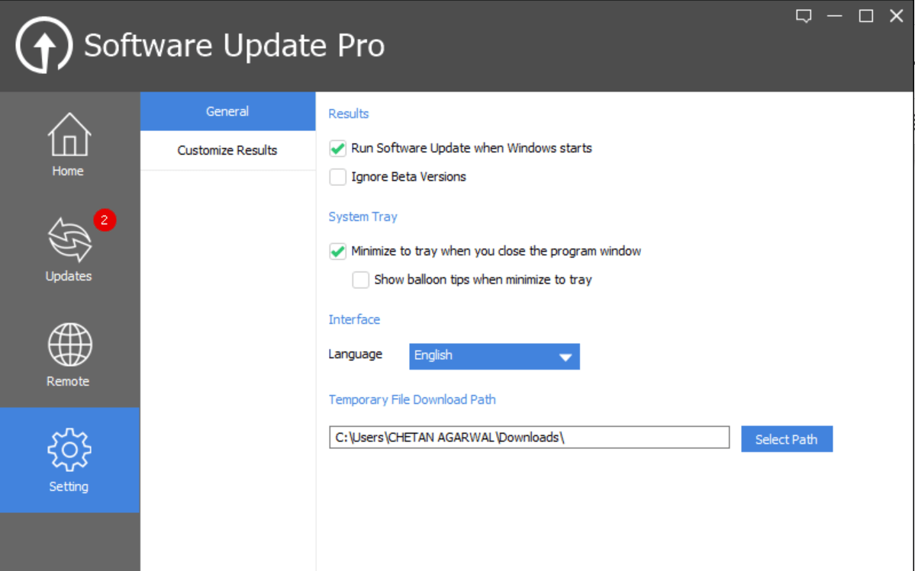915x571 pixels.
Task: Open the Updates section with badge
Action: tap(69, 250)
